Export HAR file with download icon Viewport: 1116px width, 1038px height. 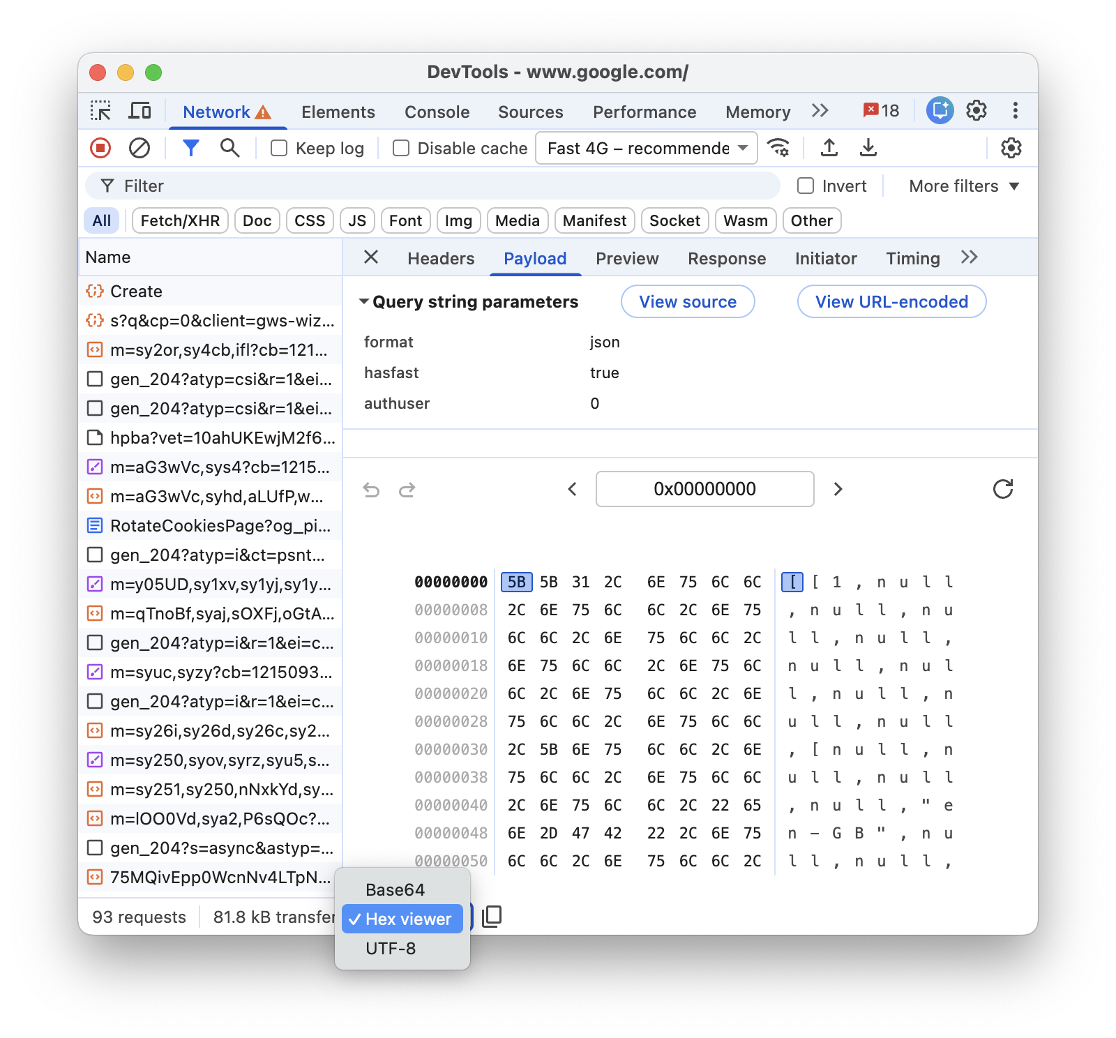pyautogui.click(x=868, y=148)
